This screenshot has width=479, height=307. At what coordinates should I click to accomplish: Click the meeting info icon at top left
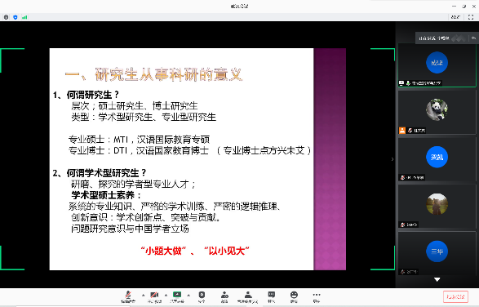pyautogui.click(x=6, y=17)
